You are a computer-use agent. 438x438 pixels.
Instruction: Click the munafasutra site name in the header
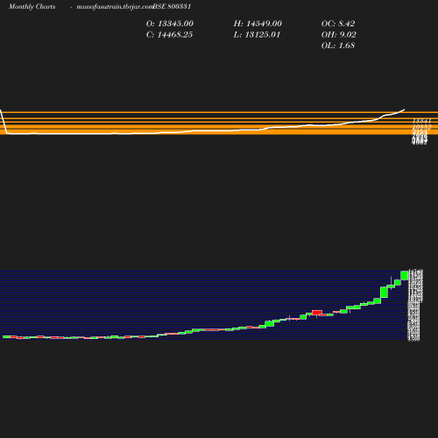(x=115, y=6)
